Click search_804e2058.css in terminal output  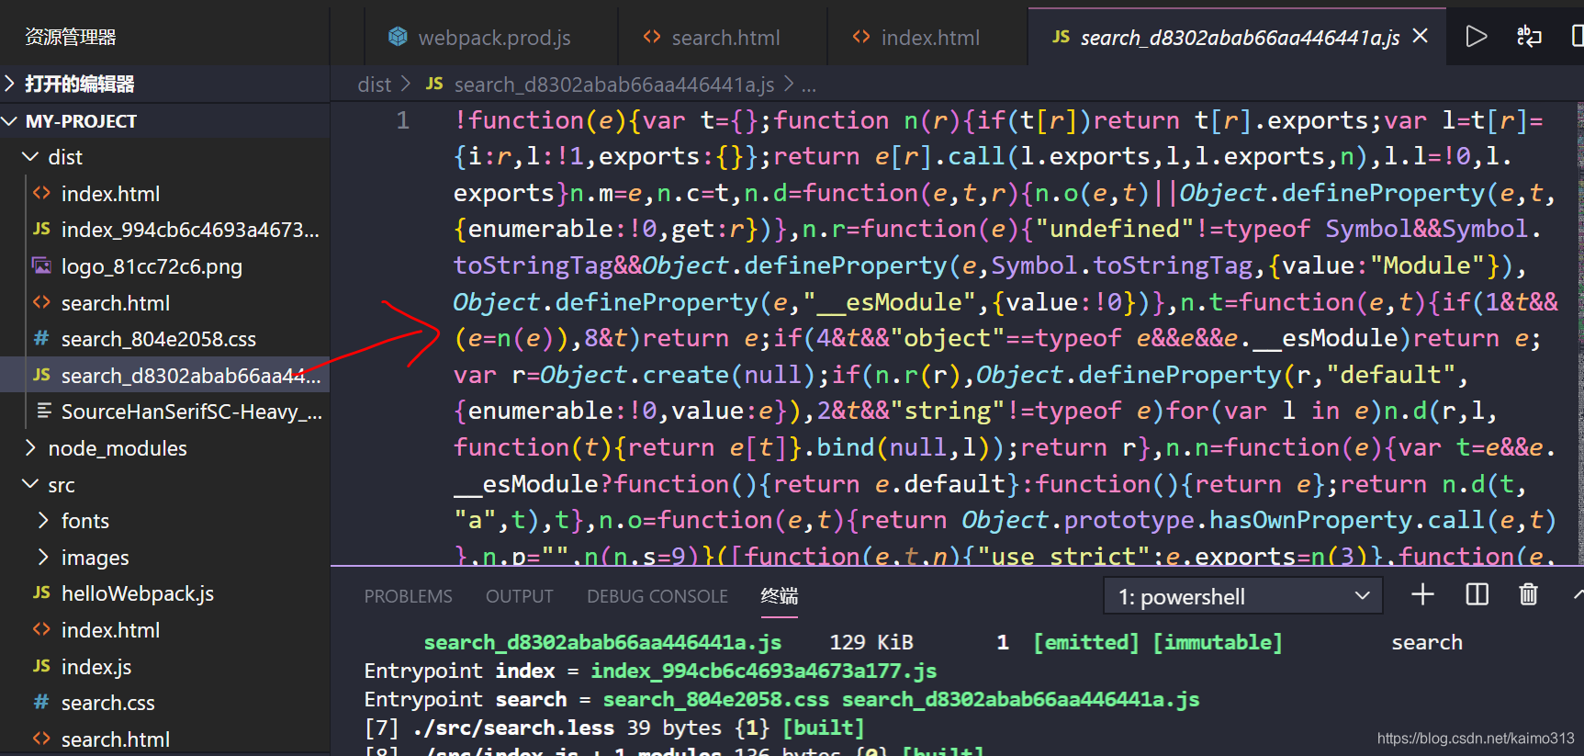point(716,699)
